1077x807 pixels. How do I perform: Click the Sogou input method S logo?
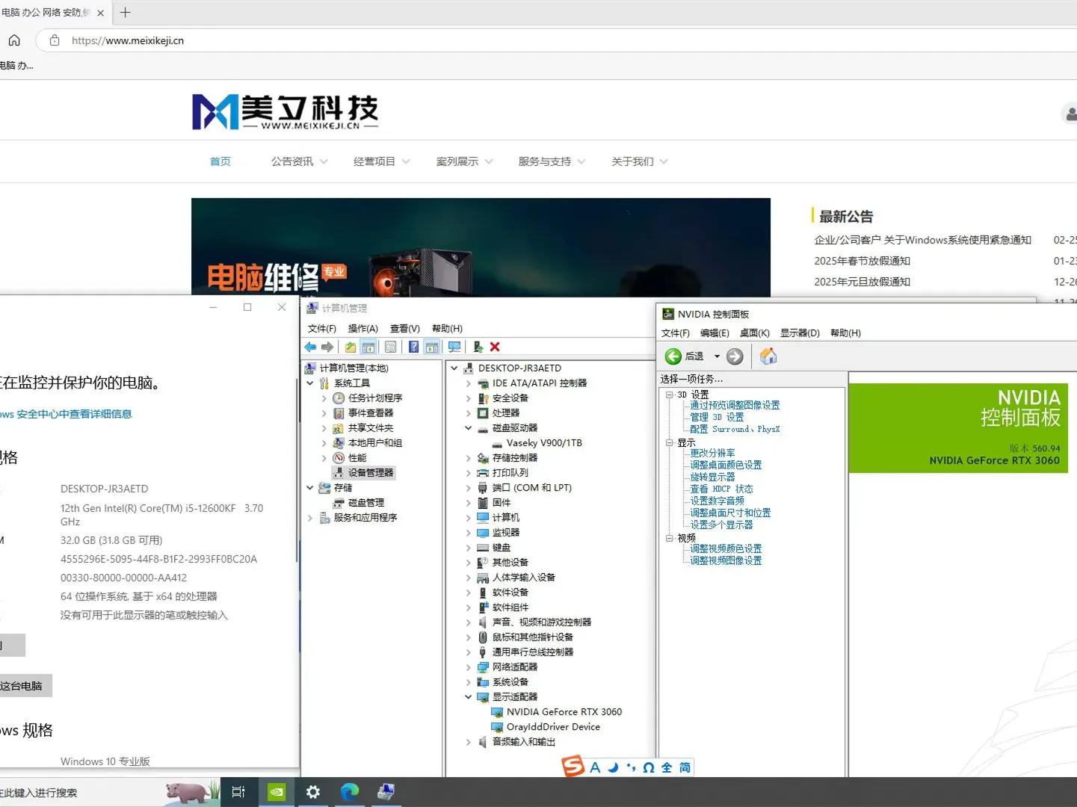(573, 767)
